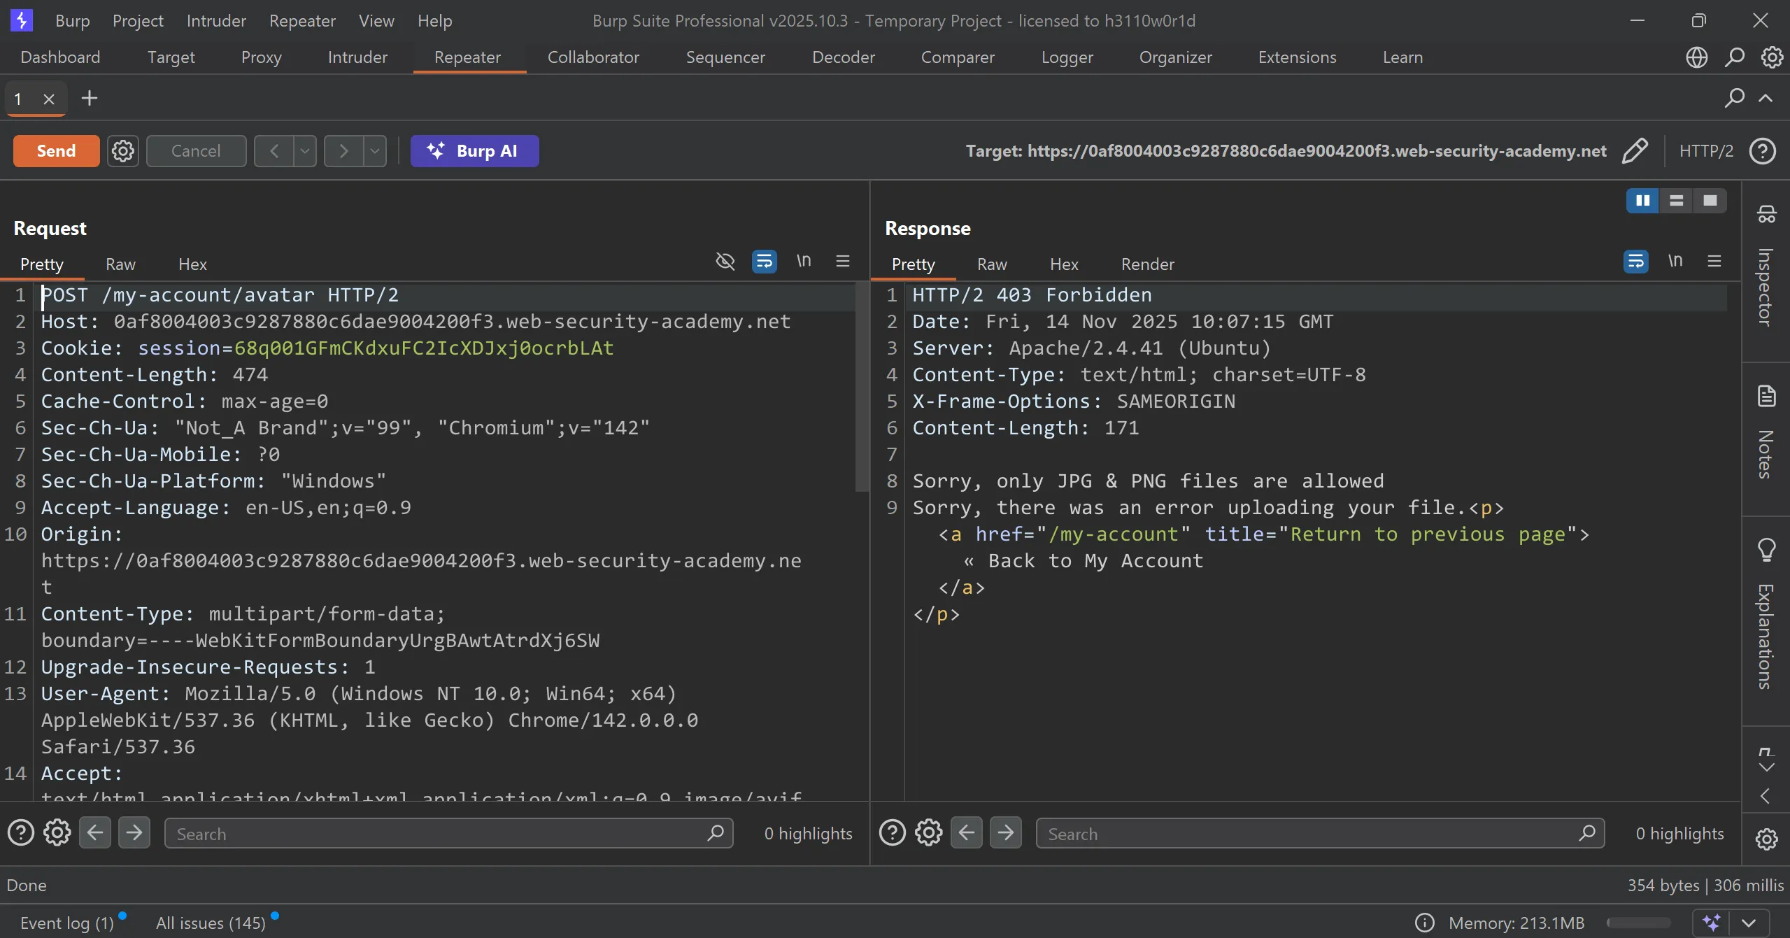Image resolution: width=1790 pixels, height=938 pixels.
Task: Open Repeater send settings gear icon
Action: click(123, 151)
